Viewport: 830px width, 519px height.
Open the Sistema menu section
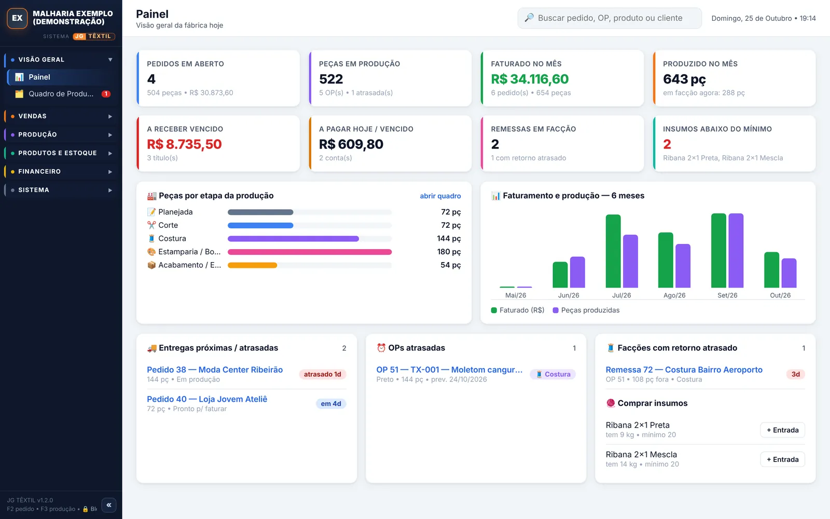[x=62, y=190]
